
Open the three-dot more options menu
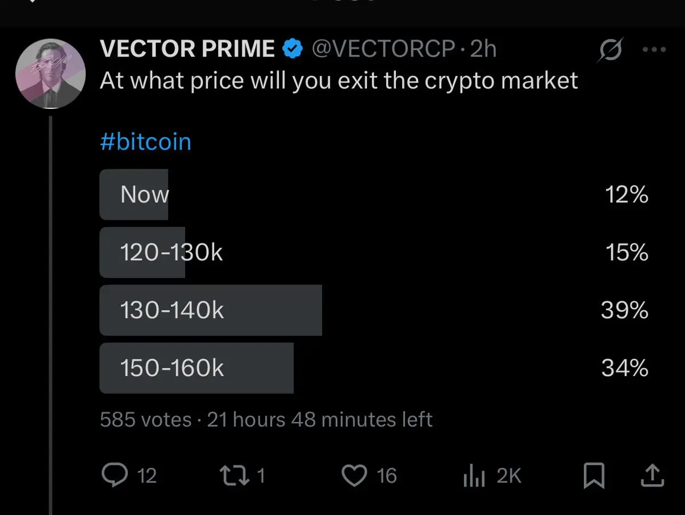(x=654, y=49)
